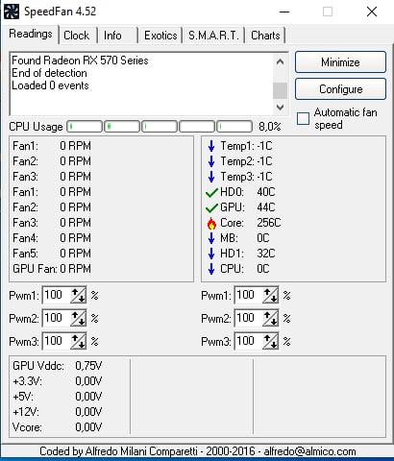Open the S.M.A.R.T. tab
The width and height of the screenshot is (394, 461).
[213, 36]
